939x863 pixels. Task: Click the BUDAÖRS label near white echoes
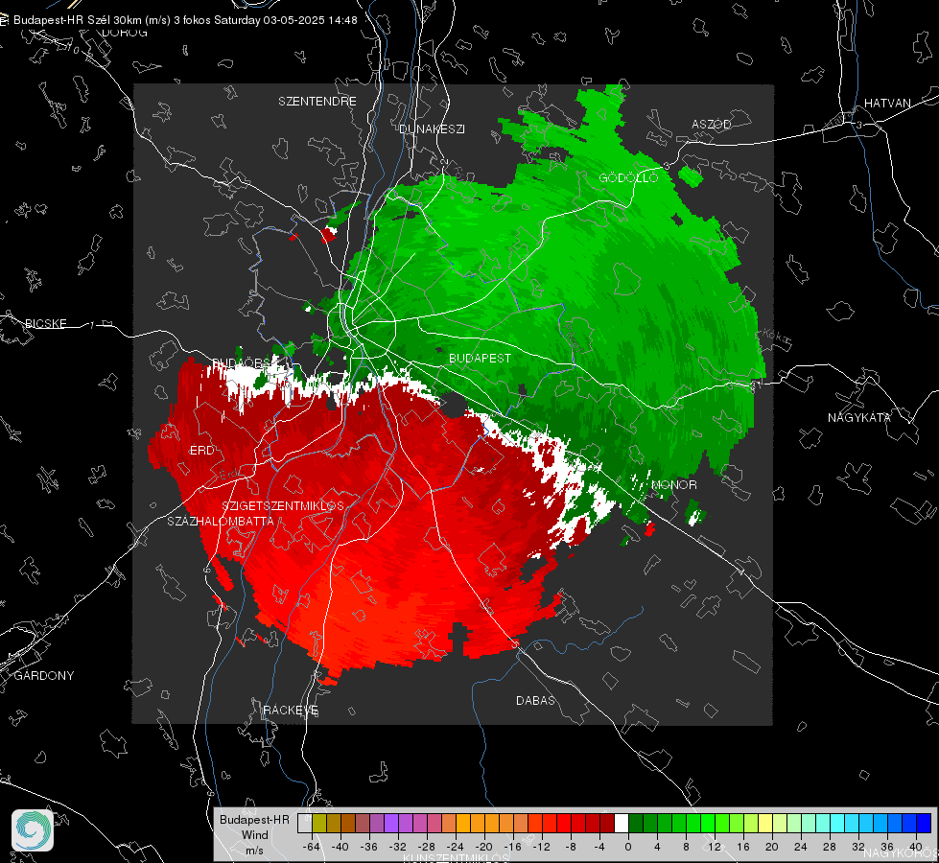pyautogui.click(x=241, y=362)
